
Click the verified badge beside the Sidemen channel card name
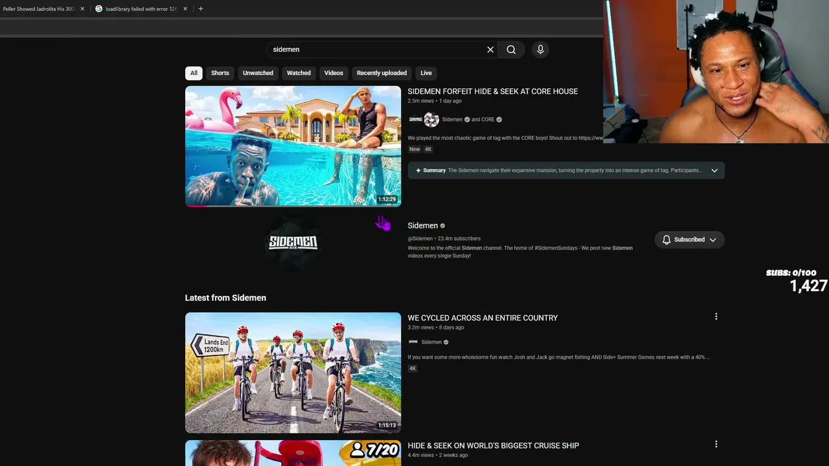coord(443,226)
